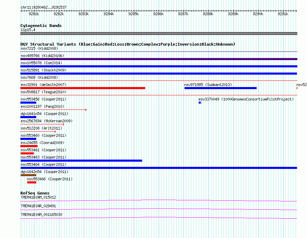Click the small esv3370049 blue marker
This screenshot has height=238, width=307.
(200, 103)
